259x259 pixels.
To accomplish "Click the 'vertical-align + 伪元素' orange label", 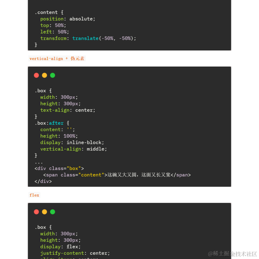I will [57, 58].
